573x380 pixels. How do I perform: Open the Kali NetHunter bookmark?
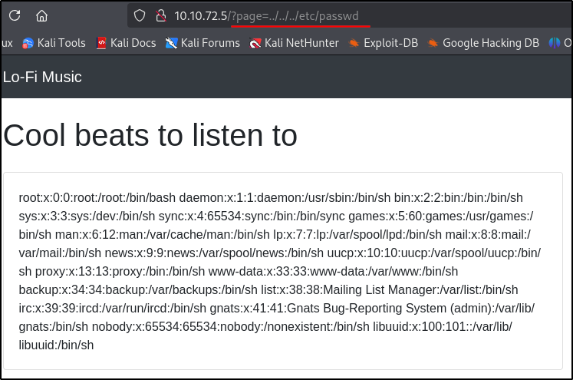coord(294,43)
